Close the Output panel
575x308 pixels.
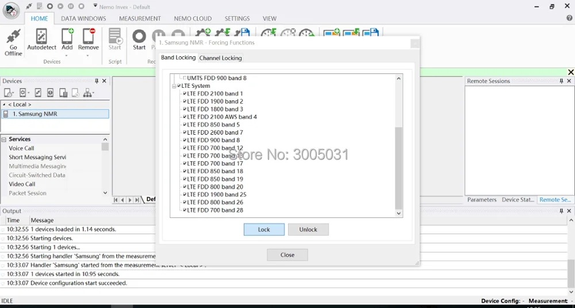569,211
